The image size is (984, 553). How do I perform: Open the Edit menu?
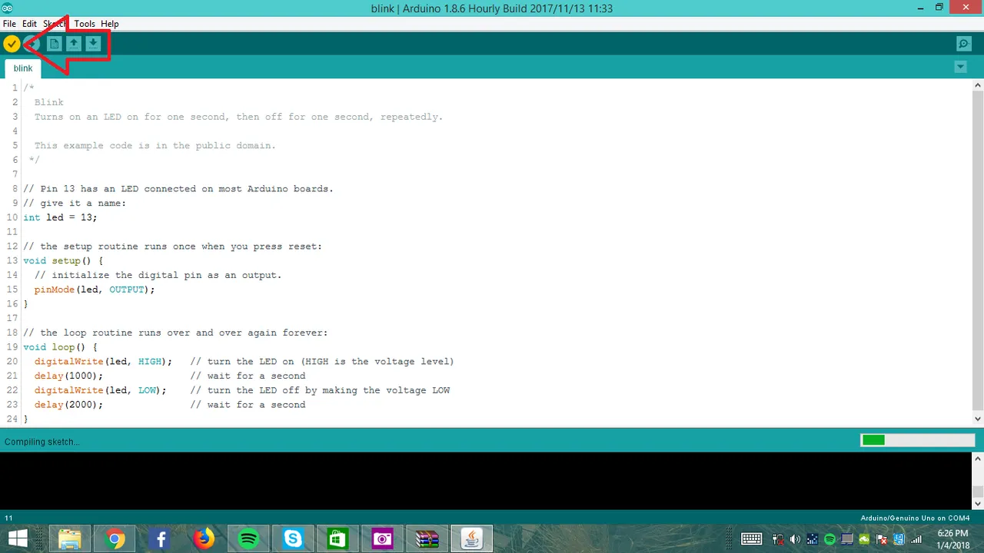[x=29, y=24]
